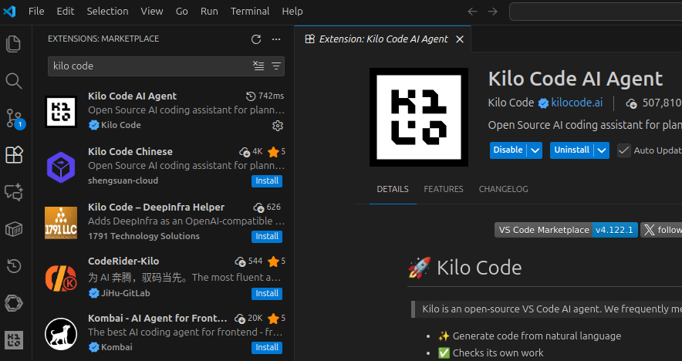Select Kilo Code Chinese list entry title
Image resolution: width=682 pixels, height=361 pixels.
click(x=130, y=152)
